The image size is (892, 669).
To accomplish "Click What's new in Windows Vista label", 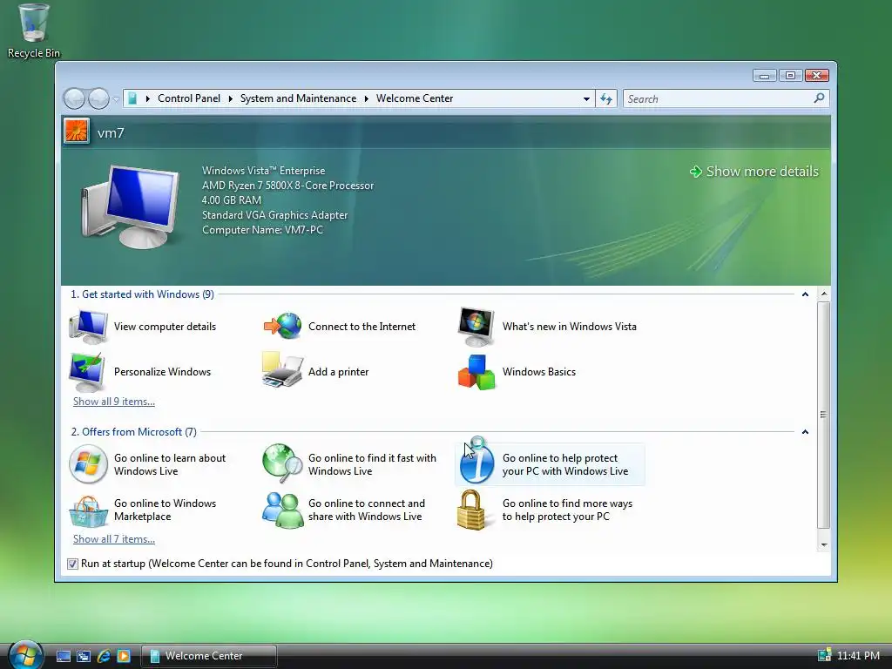I will [570, 327].
